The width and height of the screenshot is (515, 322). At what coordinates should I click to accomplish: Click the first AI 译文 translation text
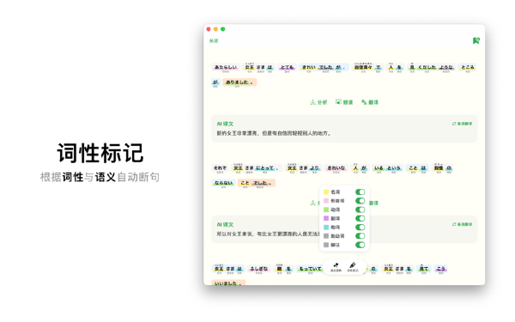coord(275,133)
